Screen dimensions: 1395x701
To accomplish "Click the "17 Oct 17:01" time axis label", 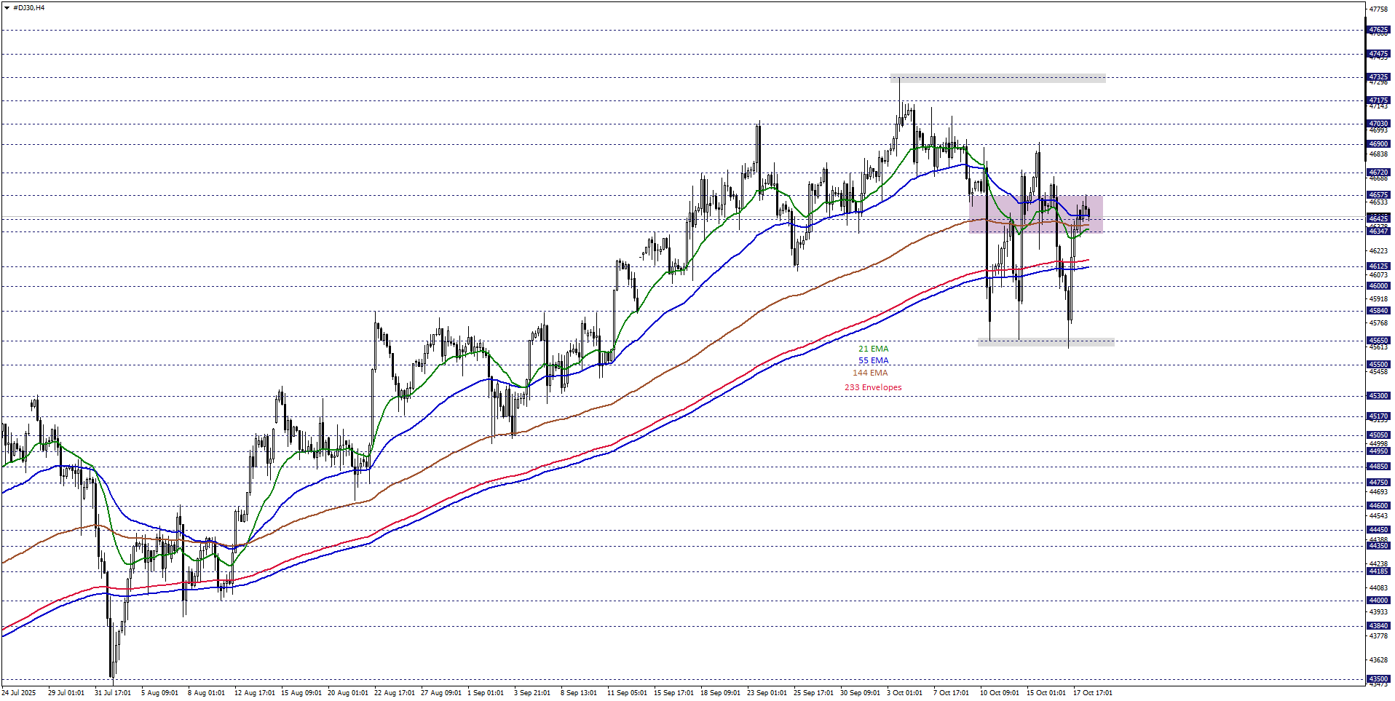I will click(1092, 693).
